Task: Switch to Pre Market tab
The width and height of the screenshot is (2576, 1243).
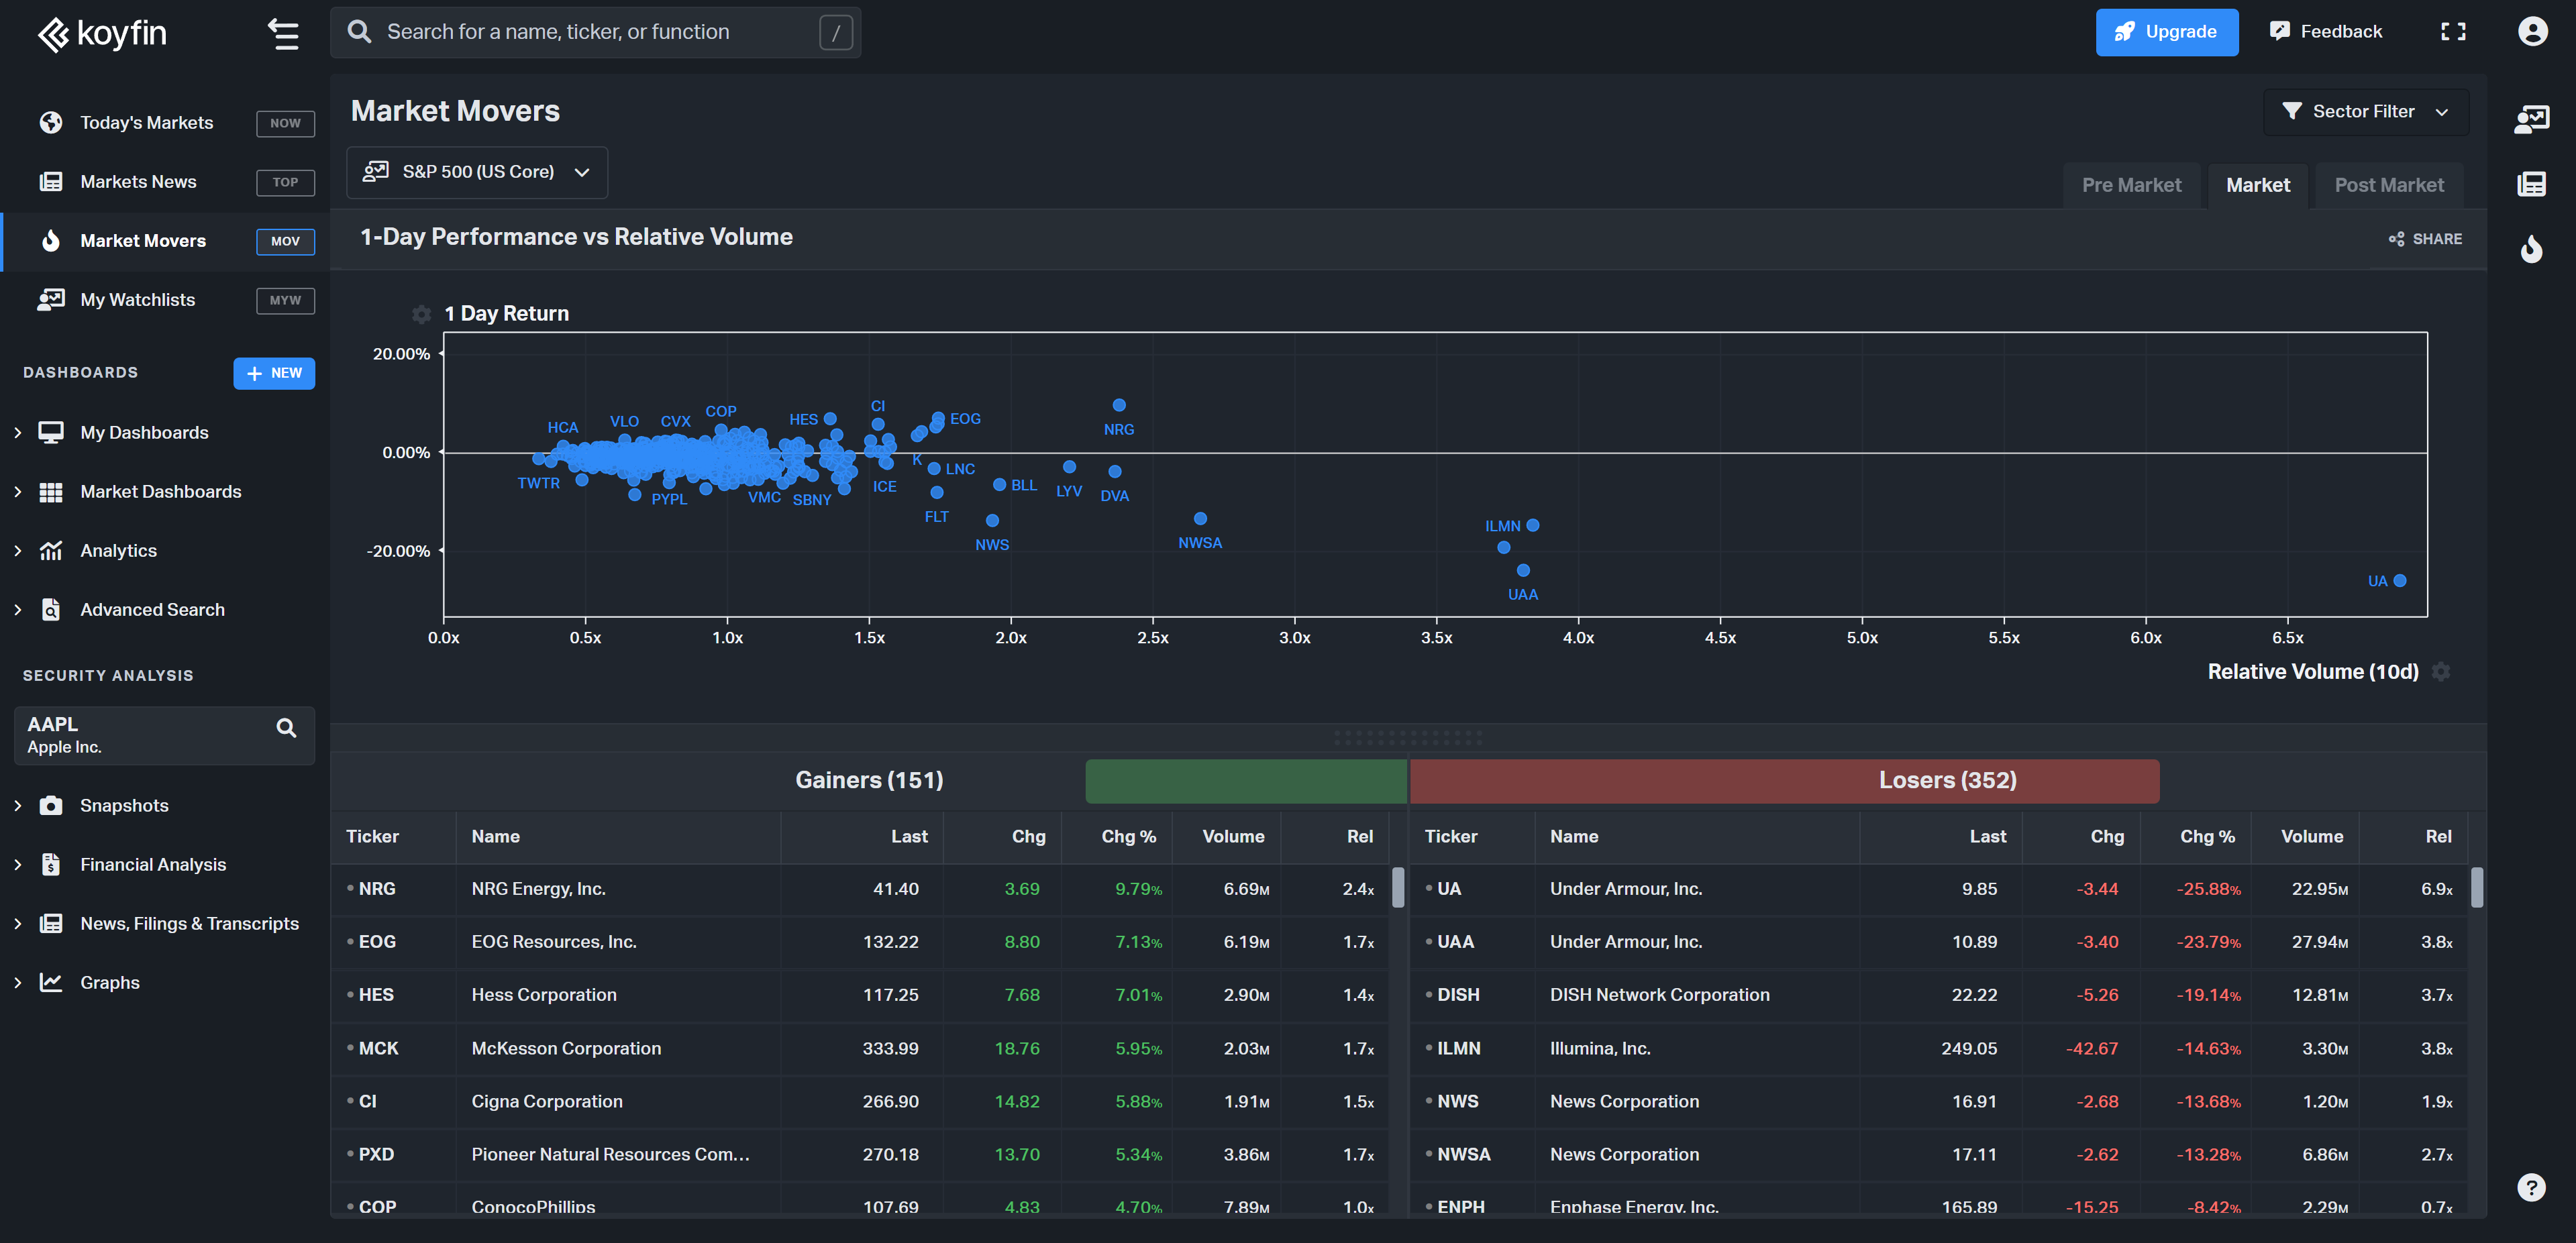Action: (2131, 186)
